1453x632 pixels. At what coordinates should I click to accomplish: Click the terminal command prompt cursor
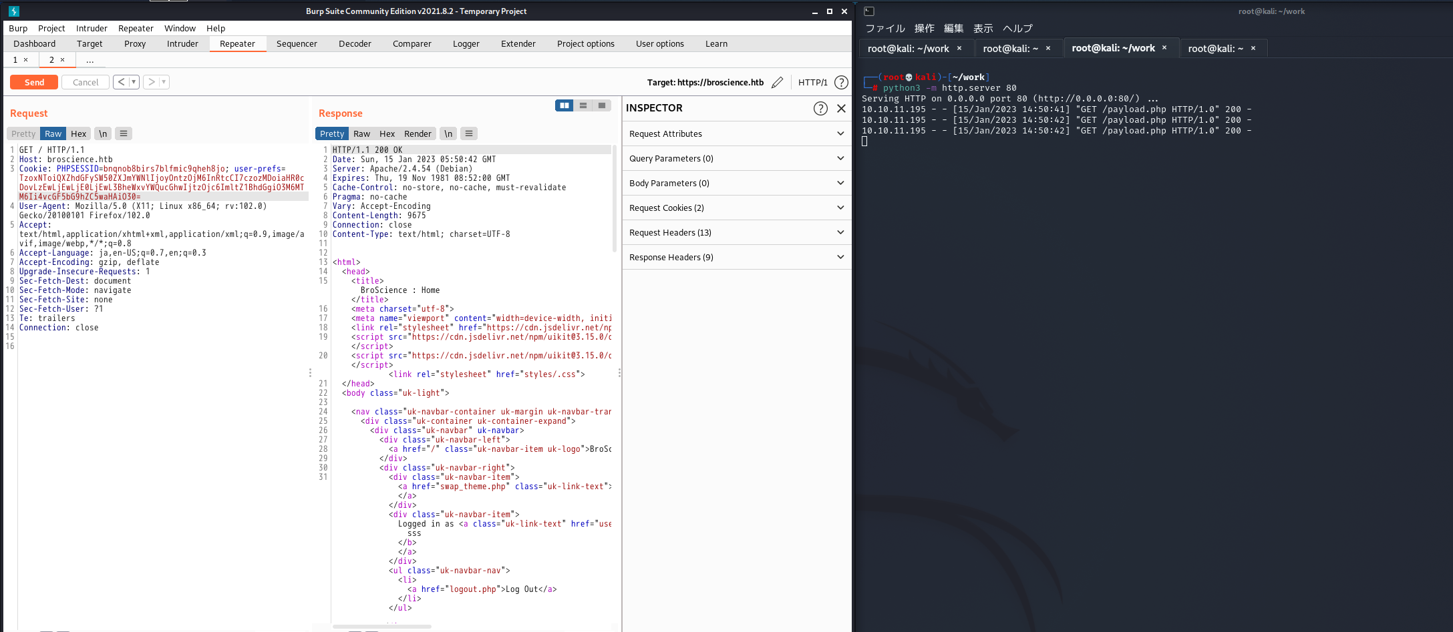tap(864, 141)
